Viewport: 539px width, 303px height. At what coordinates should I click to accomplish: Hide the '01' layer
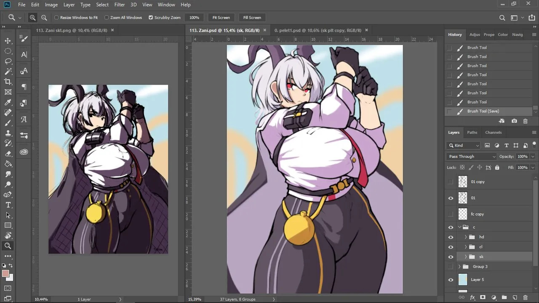(x=451, y=198)
